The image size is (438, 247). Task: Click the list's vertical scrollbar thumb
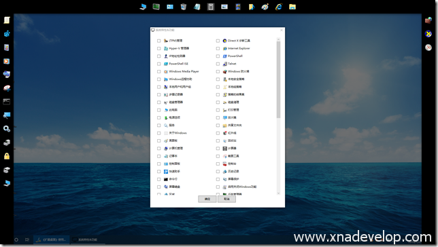(x=278, y=79)
